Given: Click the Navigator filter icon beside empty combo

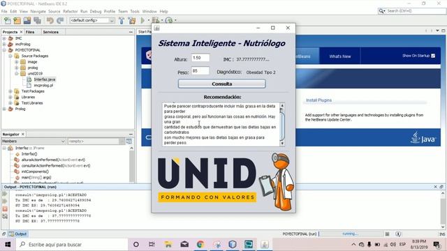Looking at the screenshot, I should click(x=129, y=141).
